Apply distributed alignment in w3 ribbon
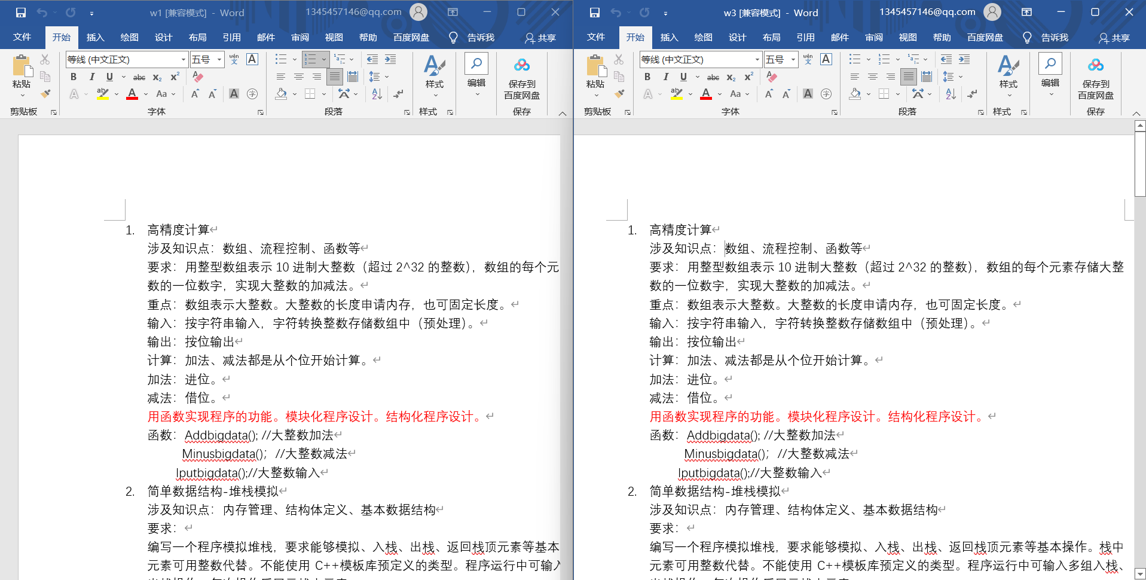The image size is (1146, 580). pos(927,77)
